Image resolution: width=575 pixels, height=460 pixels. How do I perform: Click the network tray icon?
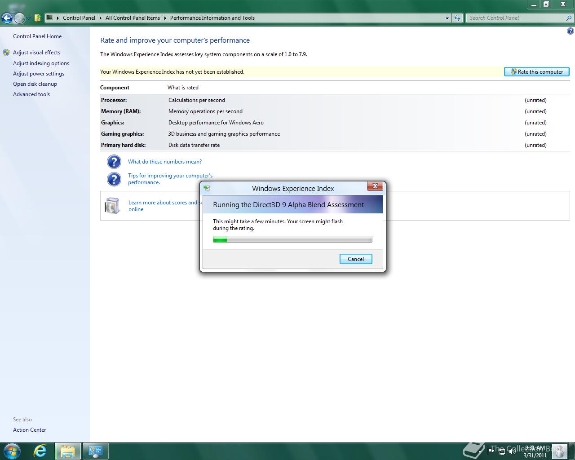coord(502,451)
